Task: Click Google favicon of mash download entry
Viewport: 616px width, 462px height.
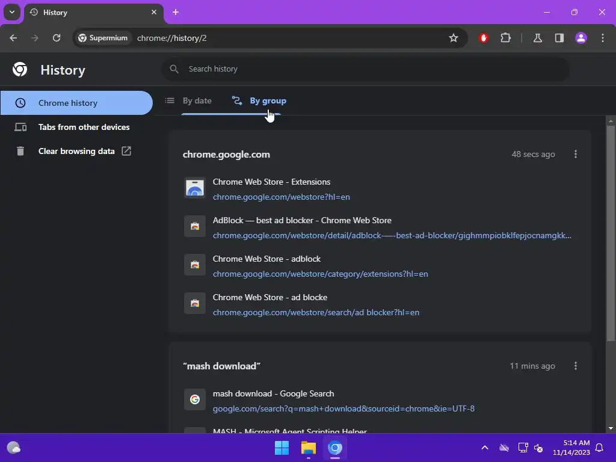Action: 195,399
